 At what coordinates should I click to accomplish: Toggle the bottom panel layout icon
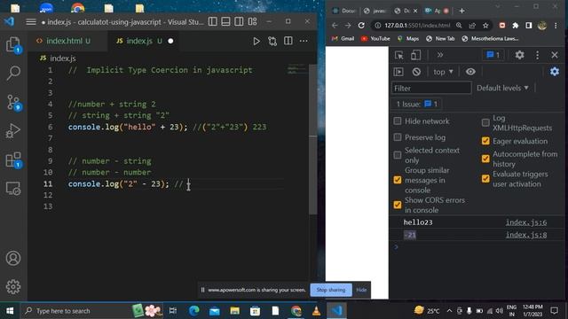pyautogui.click(x=225, y=21)
